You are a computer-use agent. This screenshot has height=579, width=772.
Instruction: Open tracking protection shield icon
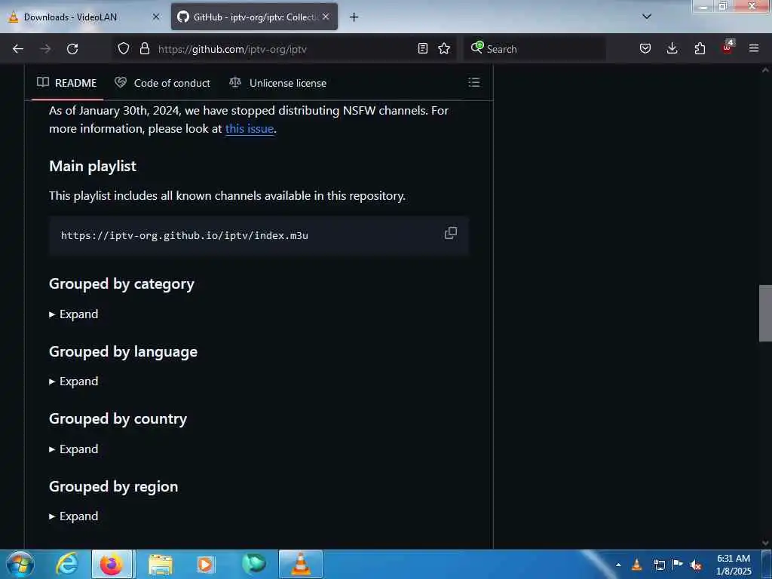124,48
